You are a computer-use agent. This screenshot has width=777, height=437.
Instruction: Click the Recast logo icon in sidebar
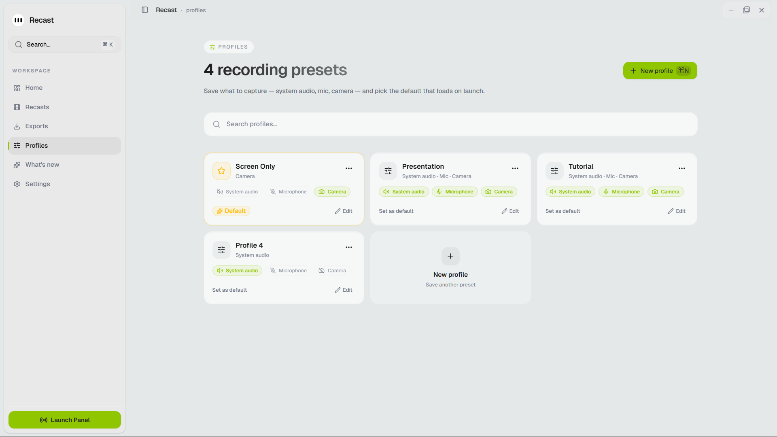[x=18, y=20]
